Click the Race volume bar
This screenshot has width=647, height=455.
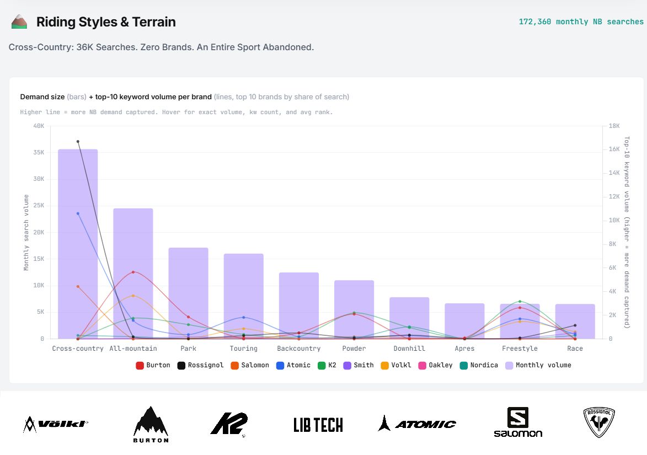point(575,322)
